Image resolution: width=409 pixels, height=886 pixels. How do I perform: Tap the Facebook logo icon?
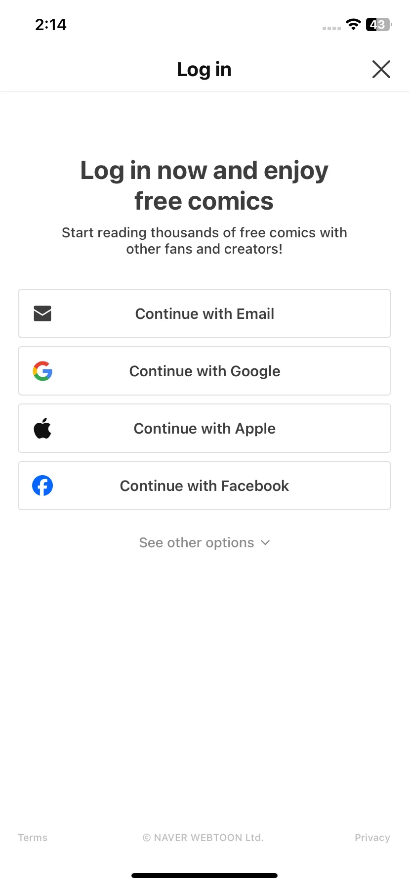click(42, 486)
